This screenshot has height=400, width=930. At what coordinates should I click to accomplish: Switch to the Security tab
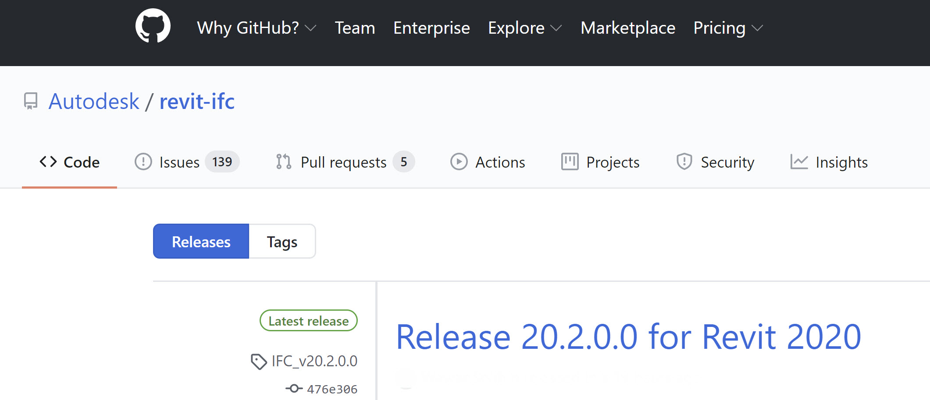tap(715, 162)
